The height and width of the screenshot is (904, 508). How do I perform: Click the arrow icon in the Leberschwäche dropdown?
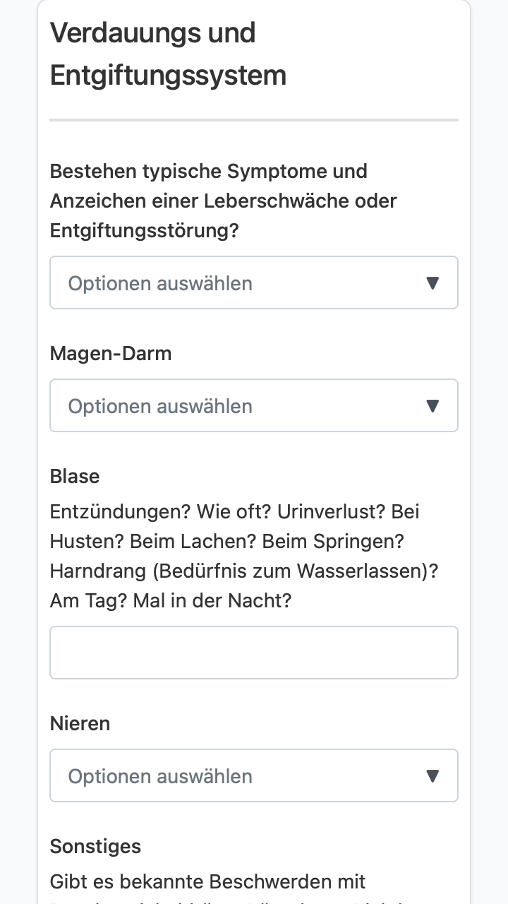(x=433, y=283)
